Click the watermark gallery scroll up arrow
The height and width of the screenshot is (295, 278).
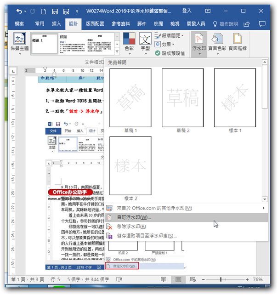[x=265, y=62]
